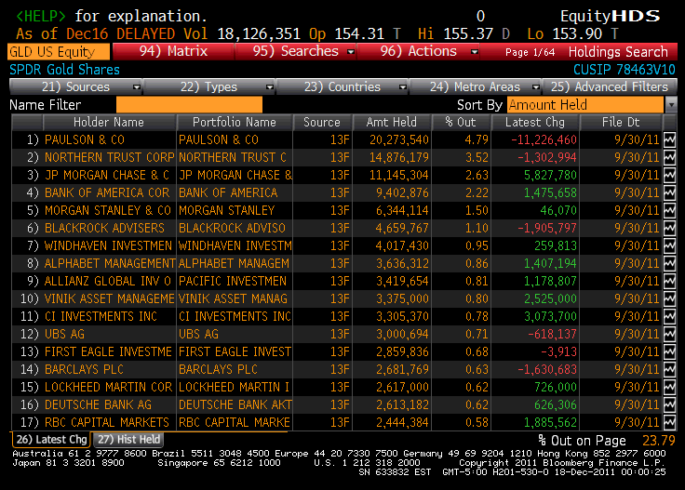Open chart icon for Morgan Stanley row

[670, 211]
